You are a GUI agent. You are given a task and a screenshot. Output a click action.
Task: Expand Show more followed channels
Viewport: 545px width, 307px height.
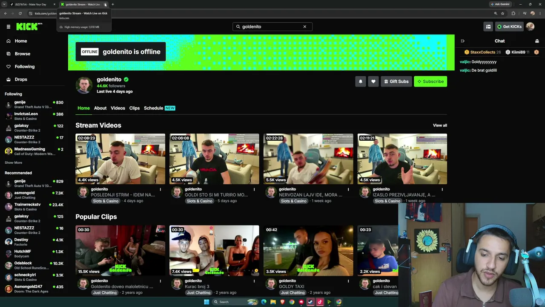coord(13,162)
